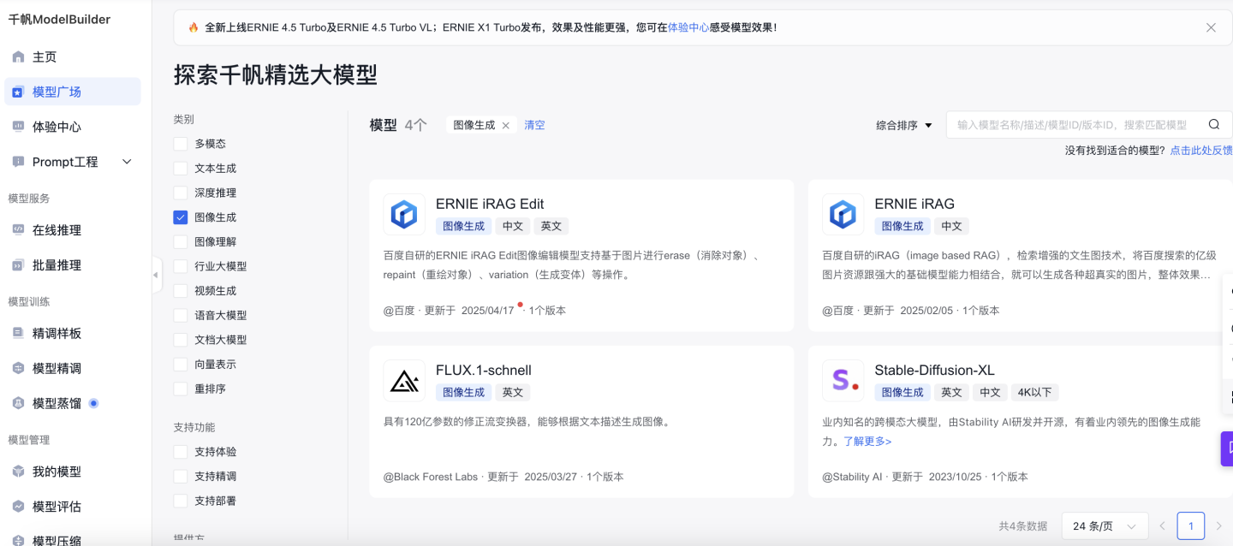1233x546 pixels.
Task: Enable the 文档大模型 checkbox
Action: point(180,340)
